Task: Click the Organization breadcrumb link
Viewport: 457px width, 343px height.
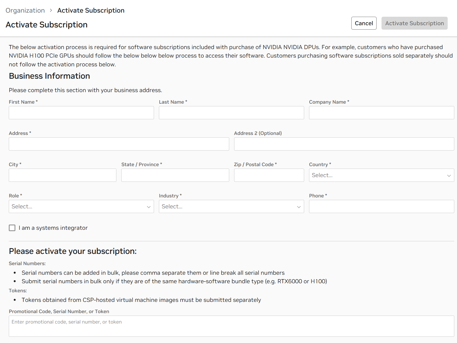Action: (25, 10)
